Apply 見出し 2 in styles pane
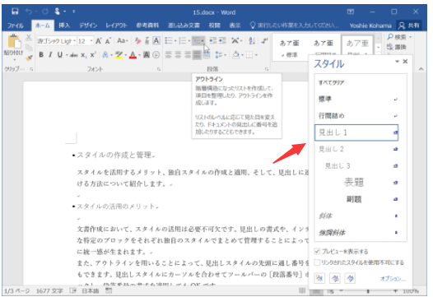 click(356, 150)
